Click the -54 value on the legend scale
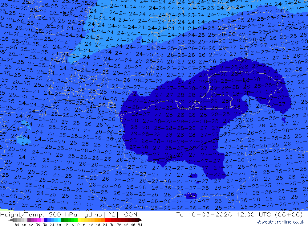This screenshot has height=226, width=308. 16,225
